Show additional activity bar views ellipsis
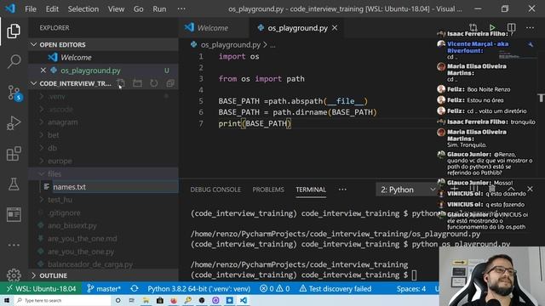545x306 pixels. [14, 245]
